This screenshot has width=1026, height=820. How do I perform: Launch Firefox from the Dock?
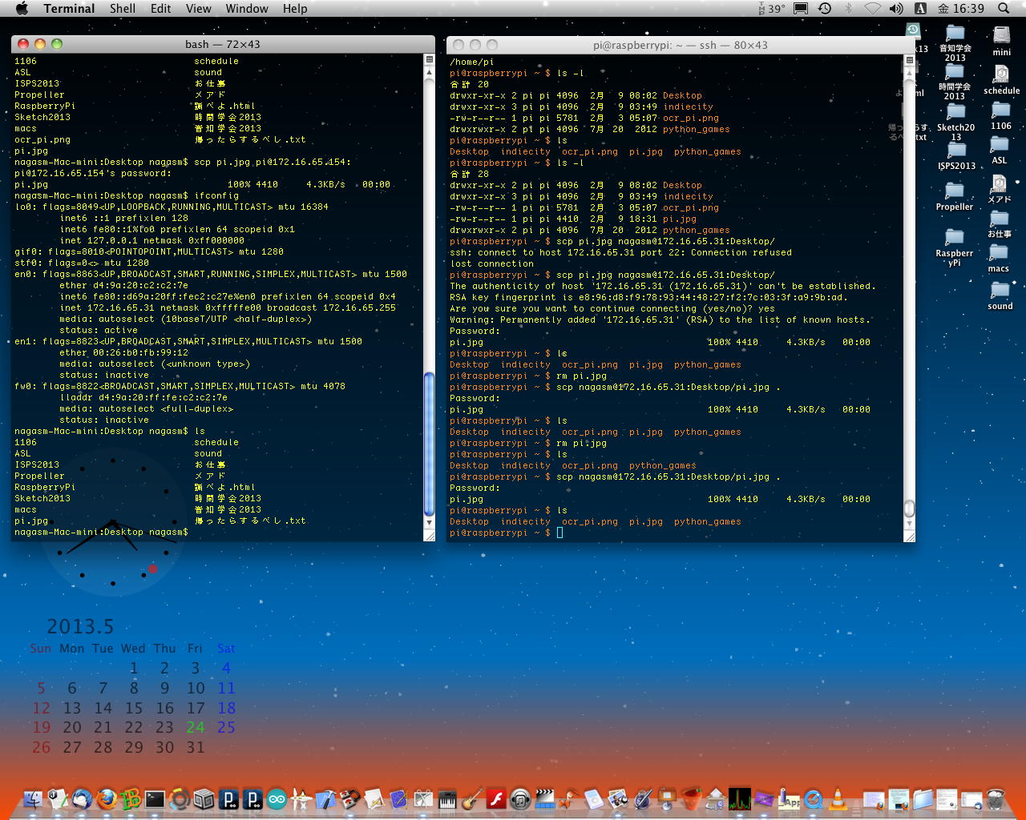(106, 798)
